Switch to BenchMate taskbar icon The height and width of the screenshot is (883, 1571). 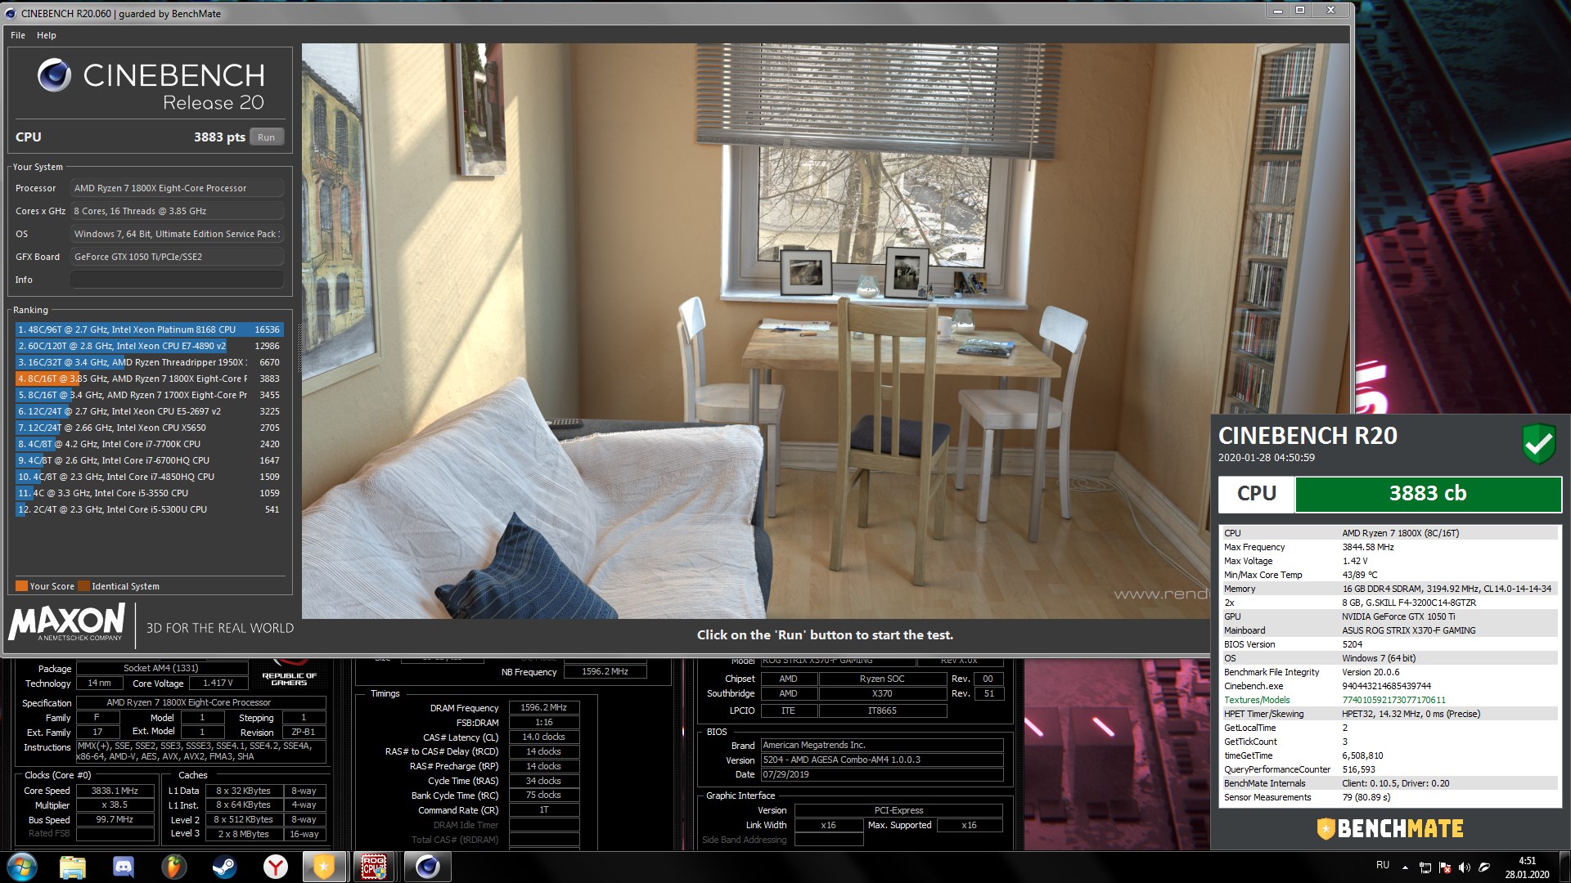pos(325,867)
